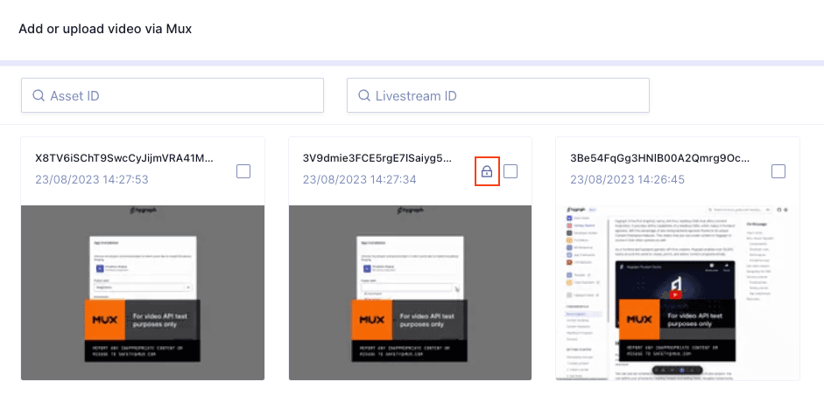Tick the checkbox for asset X8TV6iSChT9SwcCyJijmVRA41M
The image size is (824, 402).
(x=243, y=171)
